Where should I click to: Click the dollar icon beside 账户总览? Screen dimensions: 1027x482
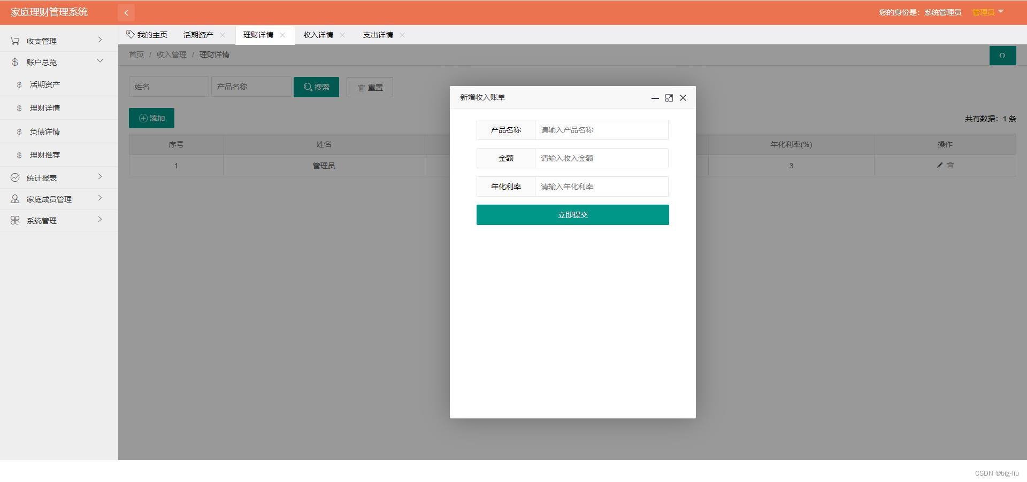15,62
